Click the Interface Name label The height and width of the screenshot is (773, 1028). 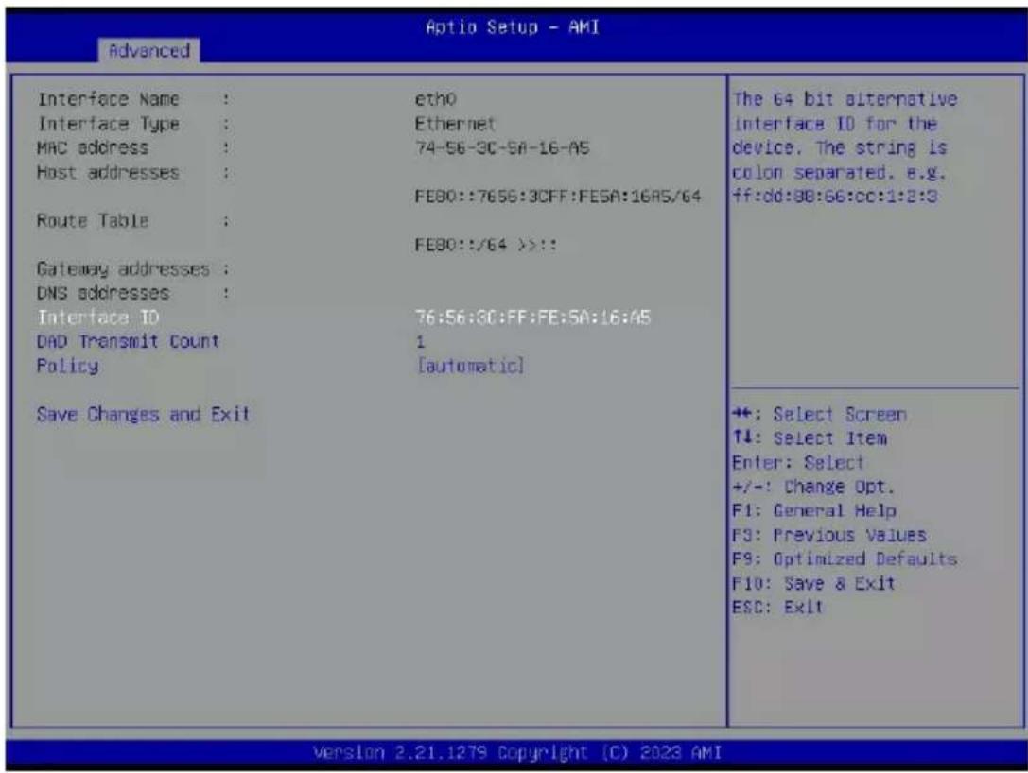point(108,99)
